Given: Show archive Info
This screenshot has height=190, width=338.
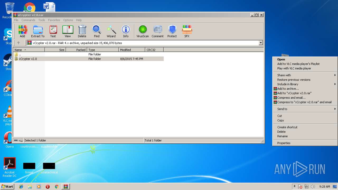Looking at the screenshot, I should (x=126, y=31).
